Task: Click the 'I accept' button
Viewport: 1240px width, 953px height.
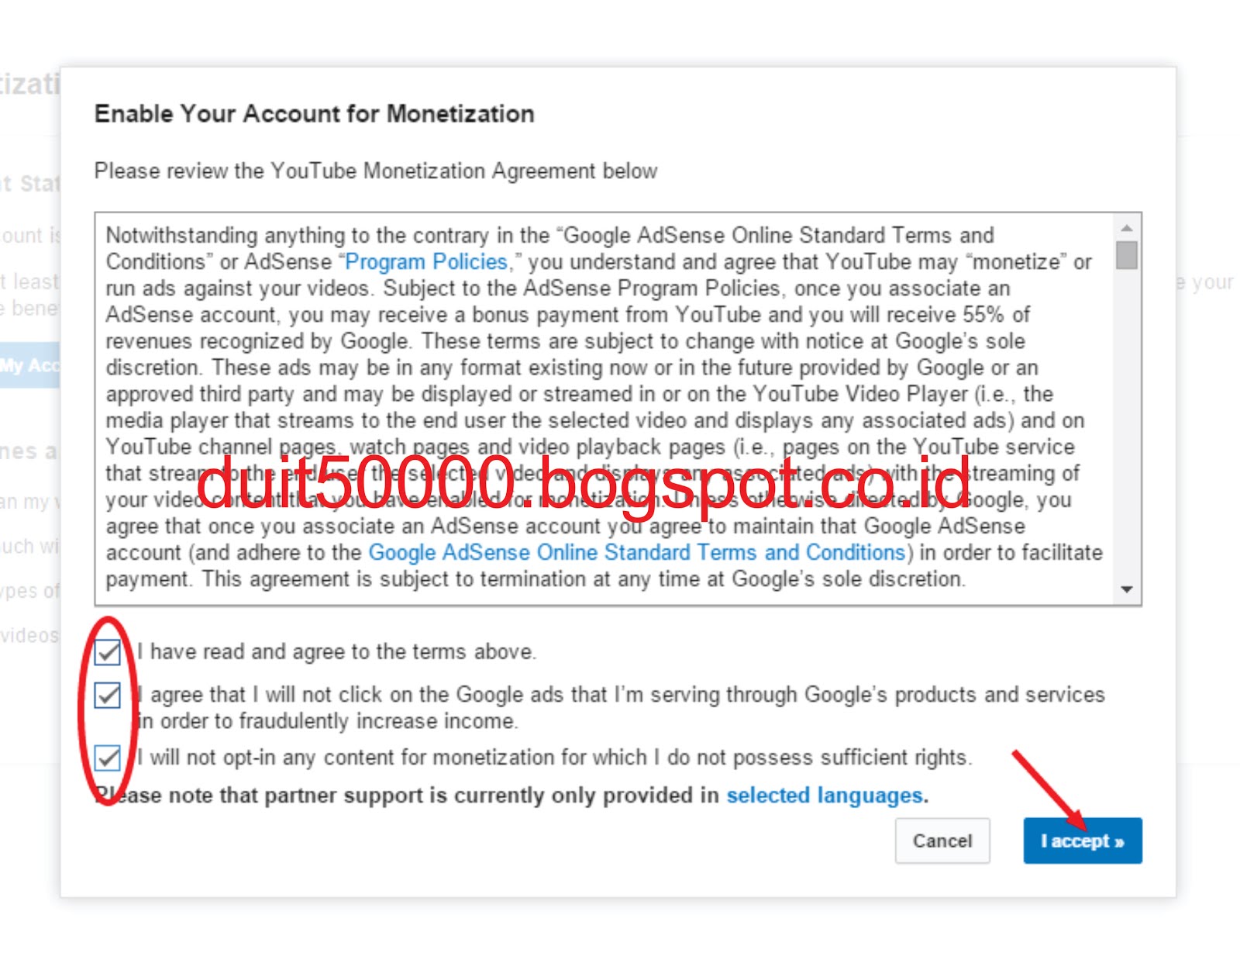Action: [1082, 841]
